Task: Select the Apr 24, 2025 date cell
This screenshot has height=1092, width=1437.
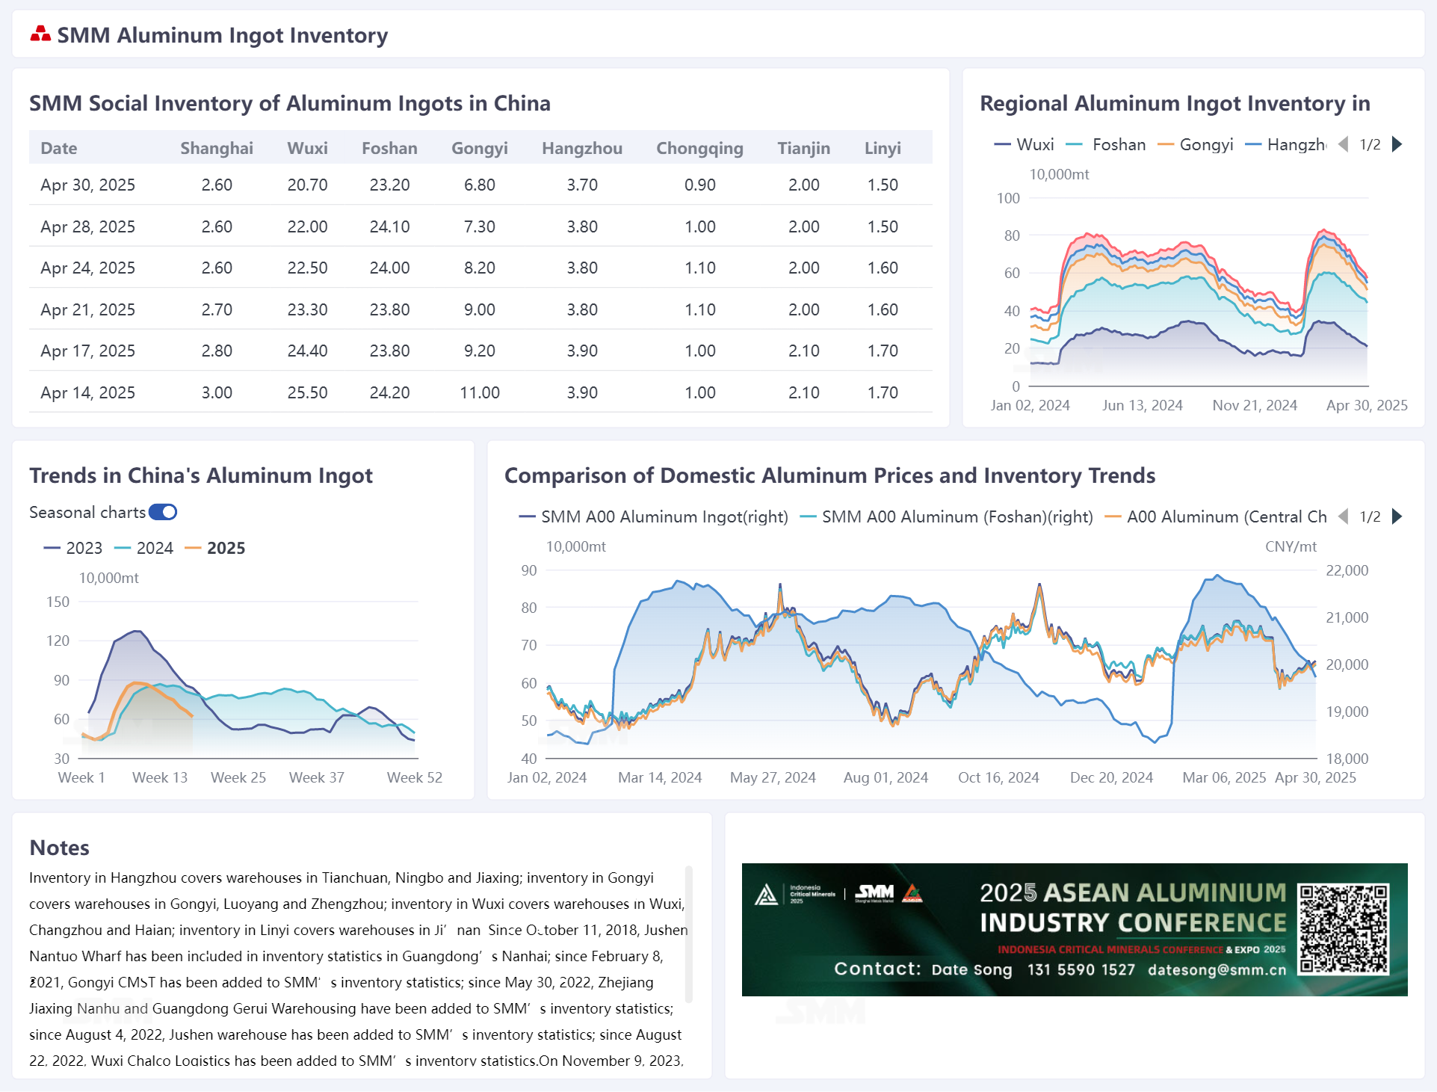Action: (x=87, y=268)
